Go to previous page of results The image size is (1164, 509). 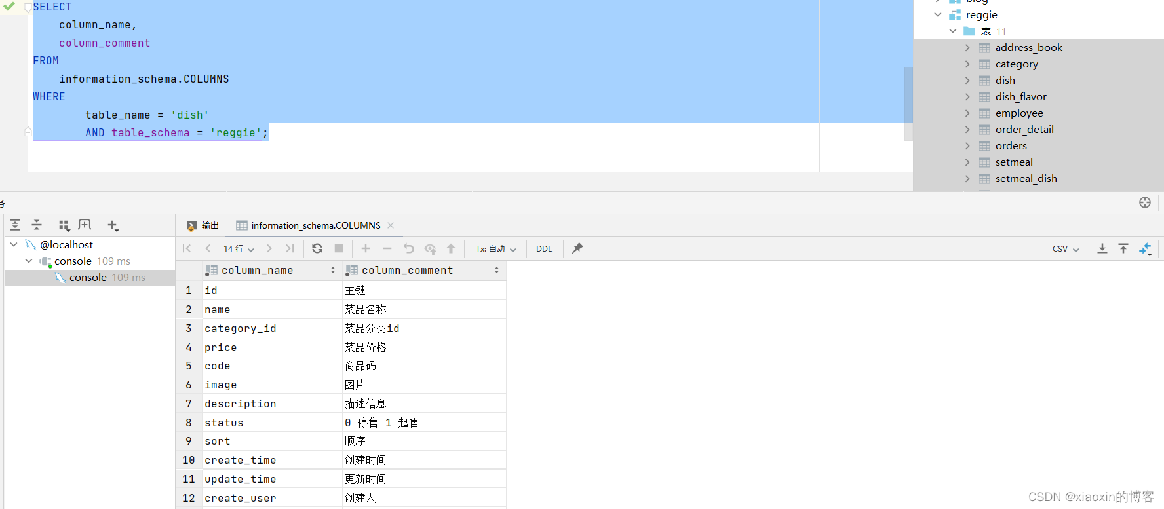point(208,249)
